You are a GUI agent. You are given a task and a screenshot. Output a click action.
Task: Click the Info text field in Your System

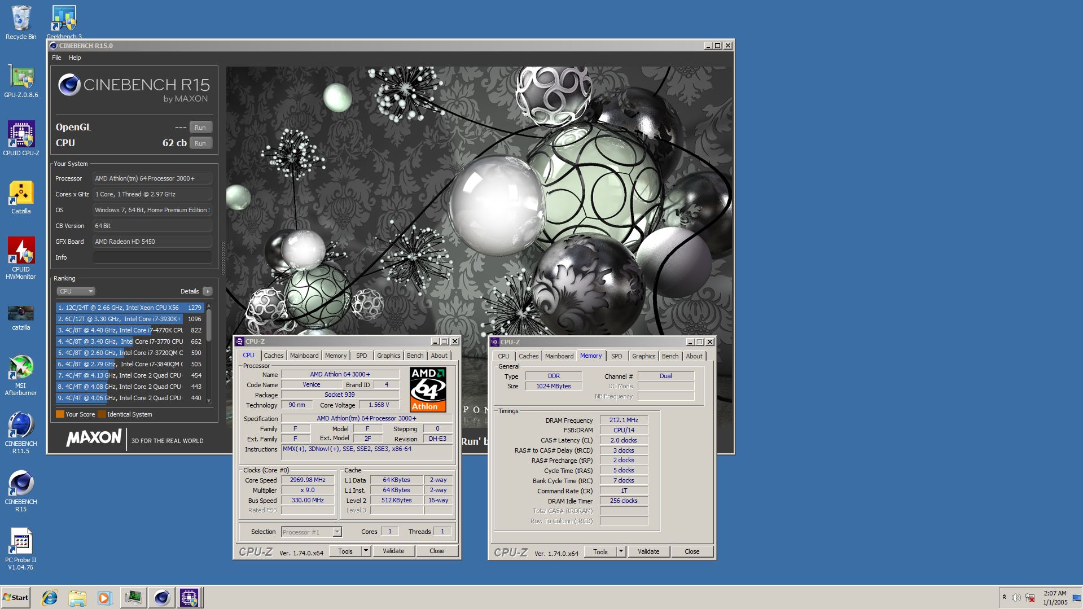152,257
